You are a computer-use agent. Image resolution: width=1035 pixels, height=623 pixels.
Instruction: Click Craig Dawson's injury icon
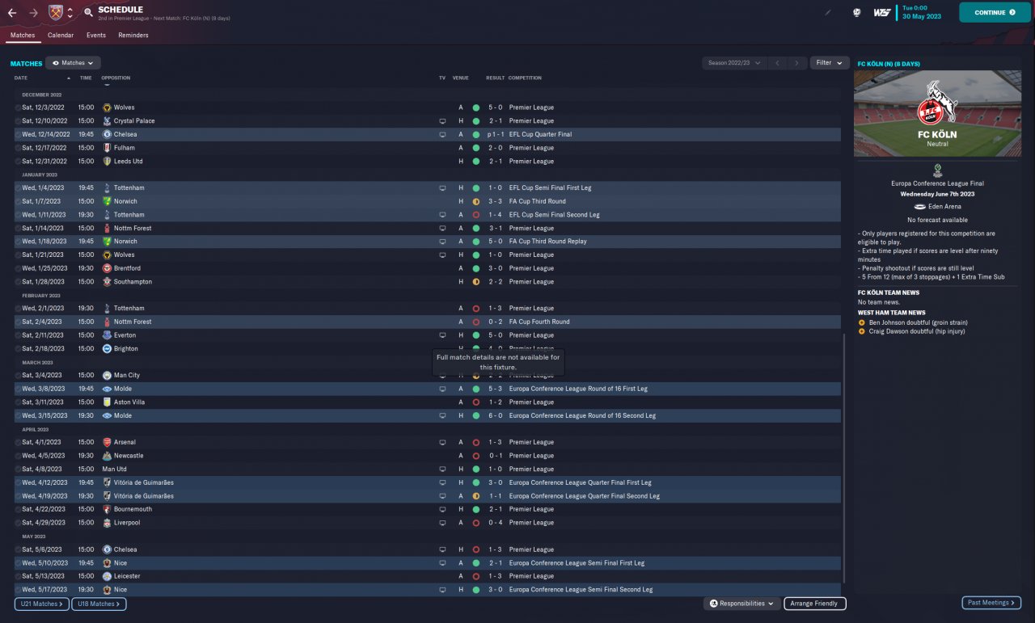pyautogui.click(x=862, y=331)
